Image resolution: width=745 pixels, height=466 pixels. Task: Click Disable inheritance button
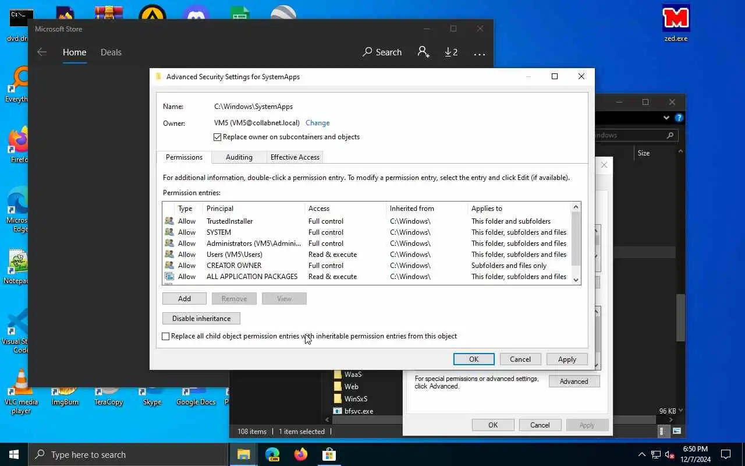201,319
